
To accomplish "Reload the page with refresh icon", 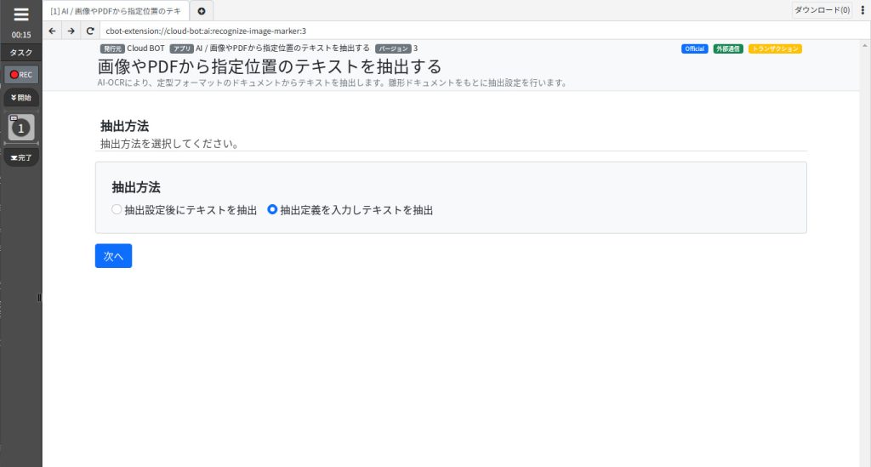I will click(90, 31).
